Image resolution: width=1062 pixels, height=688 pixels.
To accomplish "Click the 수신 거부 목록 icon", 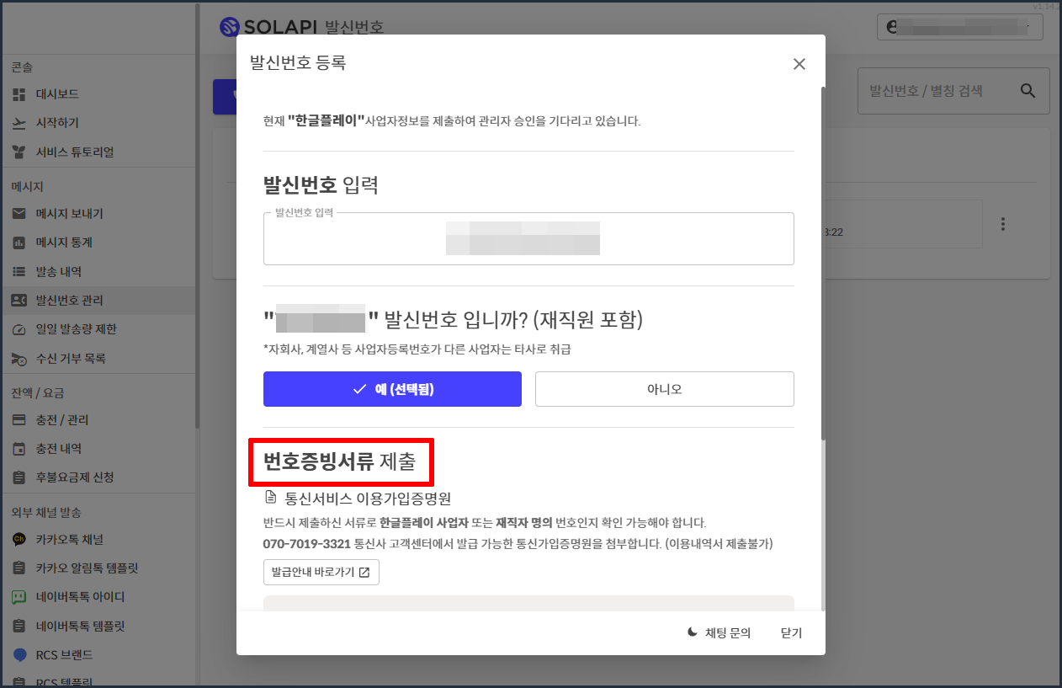I will click(x=19, y=359).
